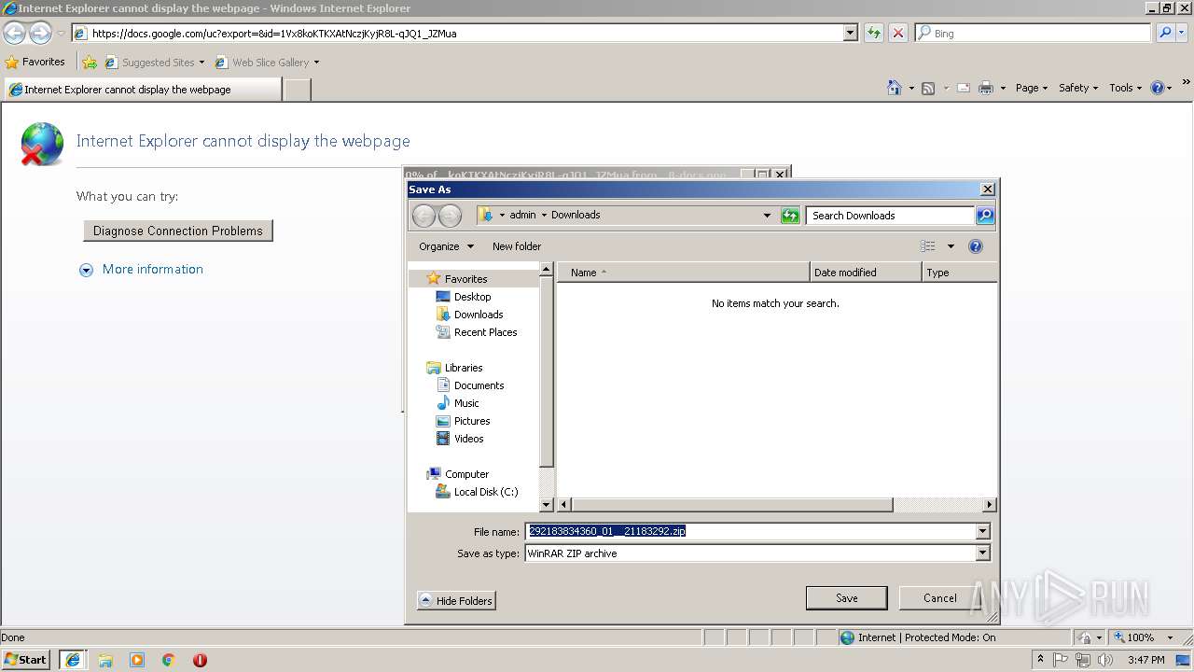Click the green refresh folder icon in Save As
This screenshot has width=1194, height=672.
pos(790,216)
